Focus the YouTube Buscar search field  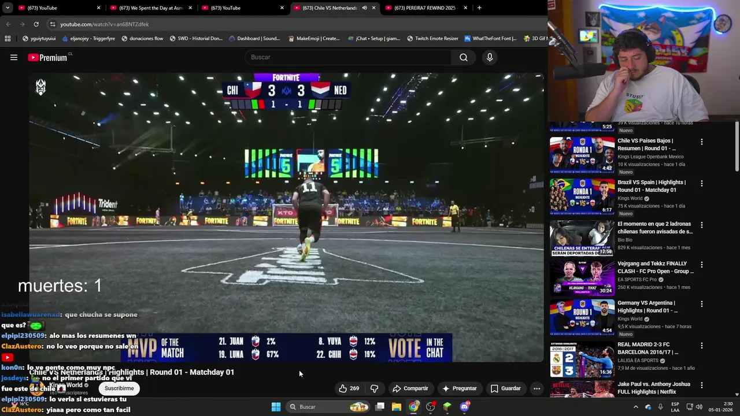coord(349,57)
